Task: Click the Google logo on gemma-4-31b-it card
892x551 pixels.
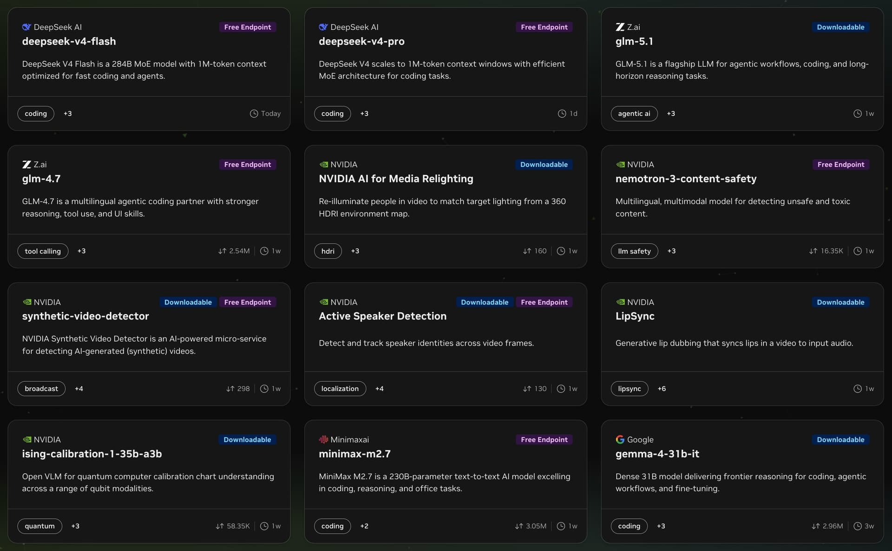Action: [x=620, y=439]
